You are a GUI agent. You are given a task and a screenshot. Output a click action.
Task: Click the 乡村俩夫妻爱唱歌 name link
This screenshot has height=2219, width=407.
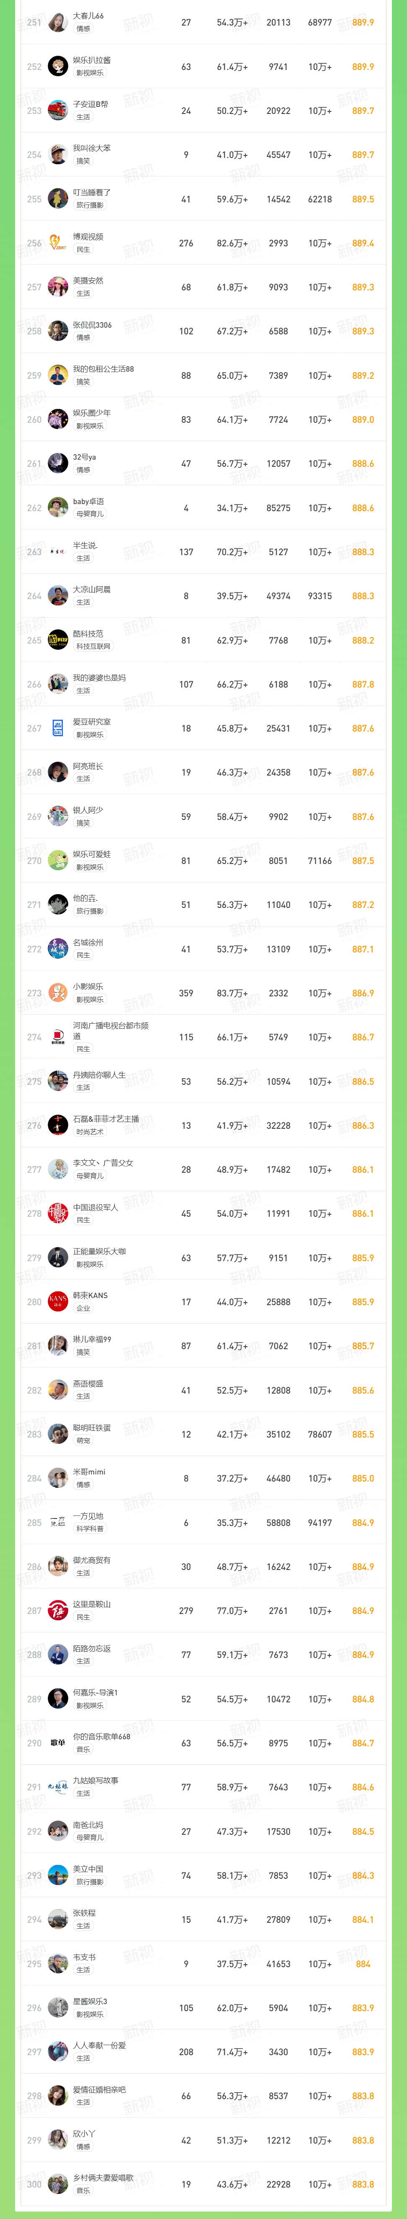click(103, 2178)
